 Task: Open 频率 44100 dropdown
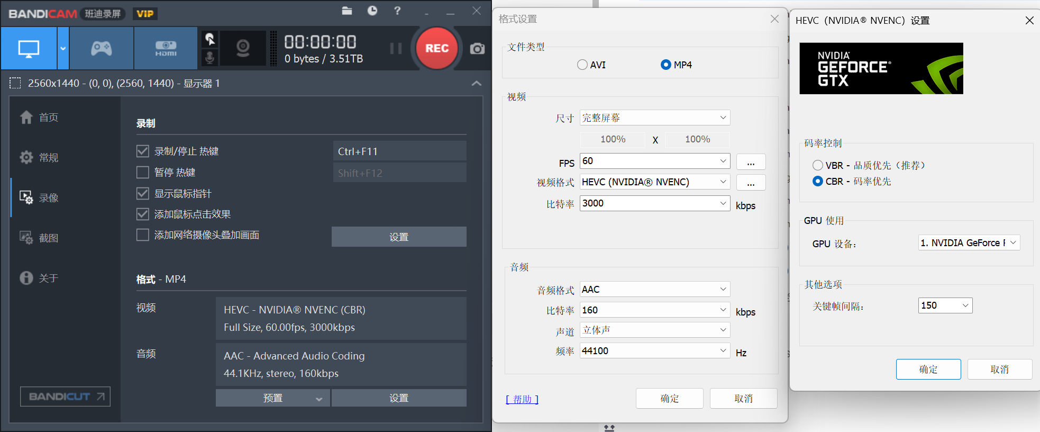click(655, 350)
